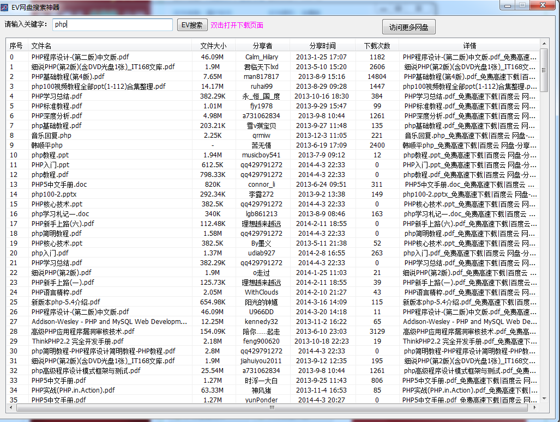Click the vertical scrollbar down arrow
Screen dimensions: 560x422
point(544,399)
